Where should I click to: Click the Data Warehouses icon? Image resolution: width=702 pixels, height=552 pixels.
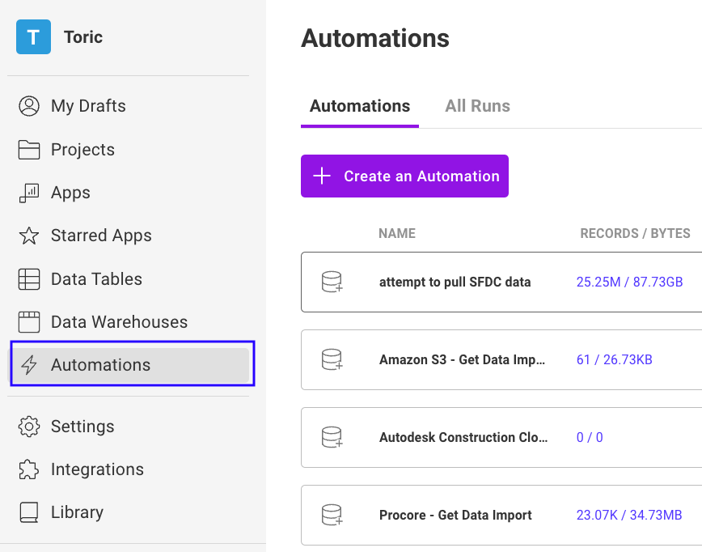pos(29,322)
